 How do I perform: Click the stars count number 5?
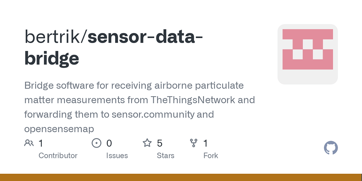click(160, 143)
